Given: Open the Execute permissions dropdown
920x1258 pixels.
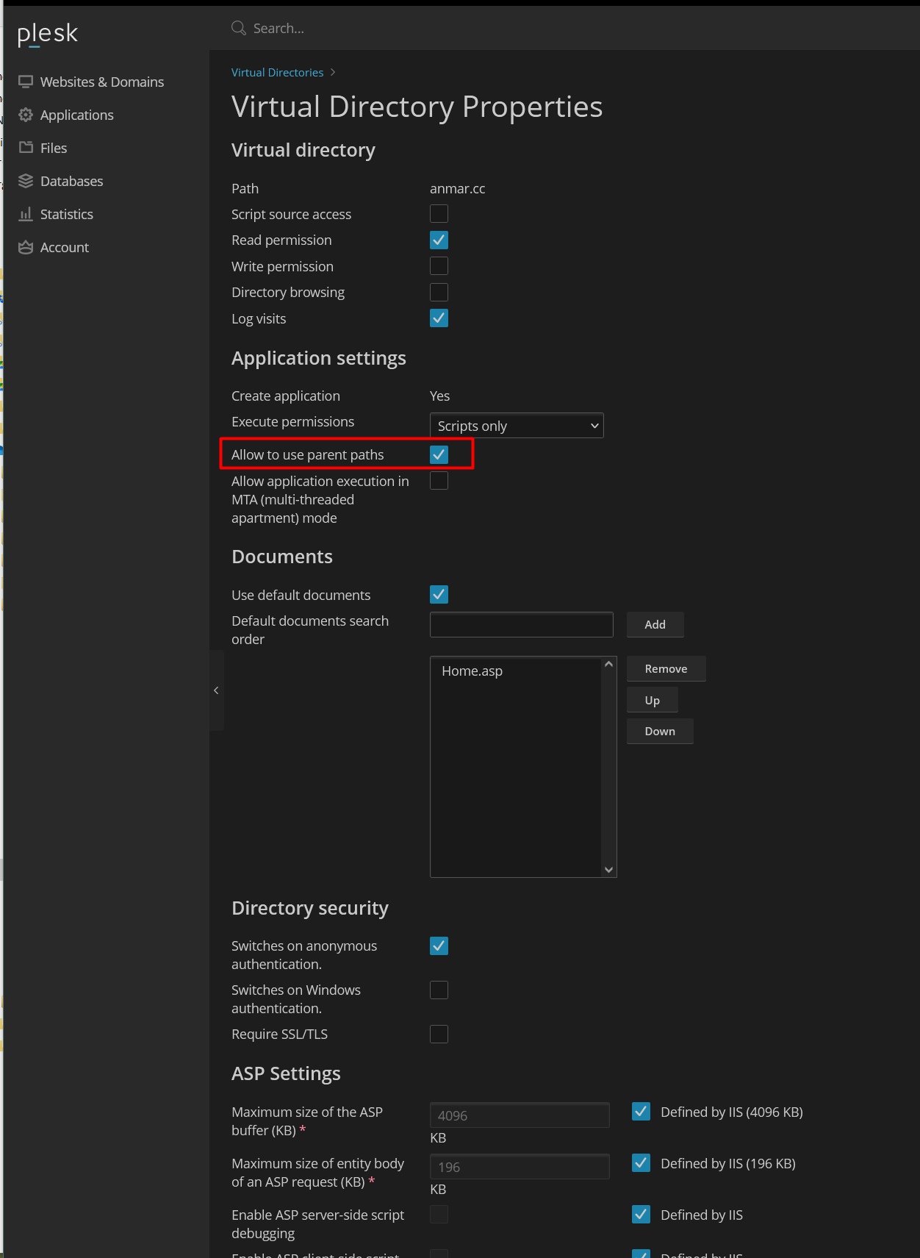Looking at the screenshot, I should click(x=516, y=426).
